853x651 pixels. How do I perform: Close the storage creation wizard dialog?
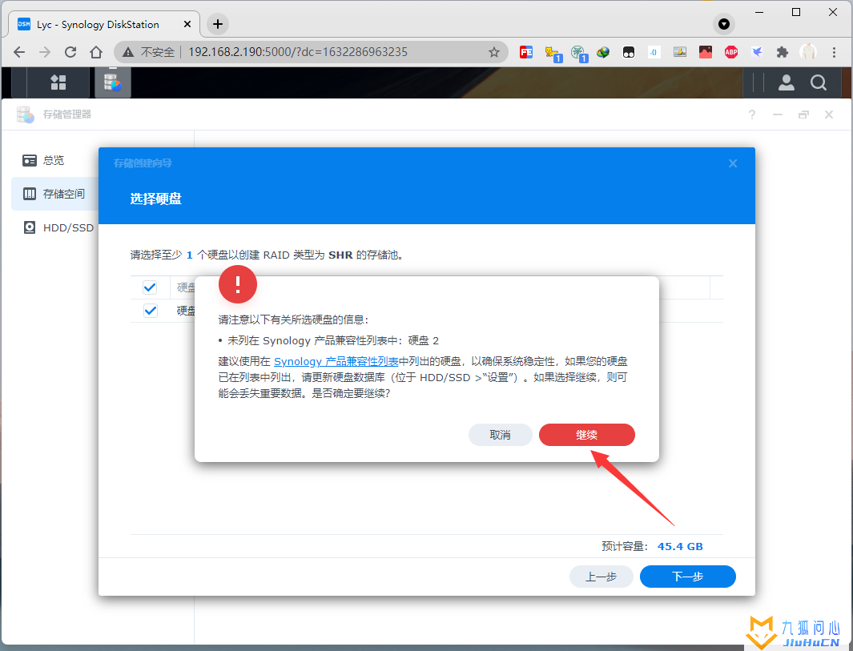tap(733, 163)
